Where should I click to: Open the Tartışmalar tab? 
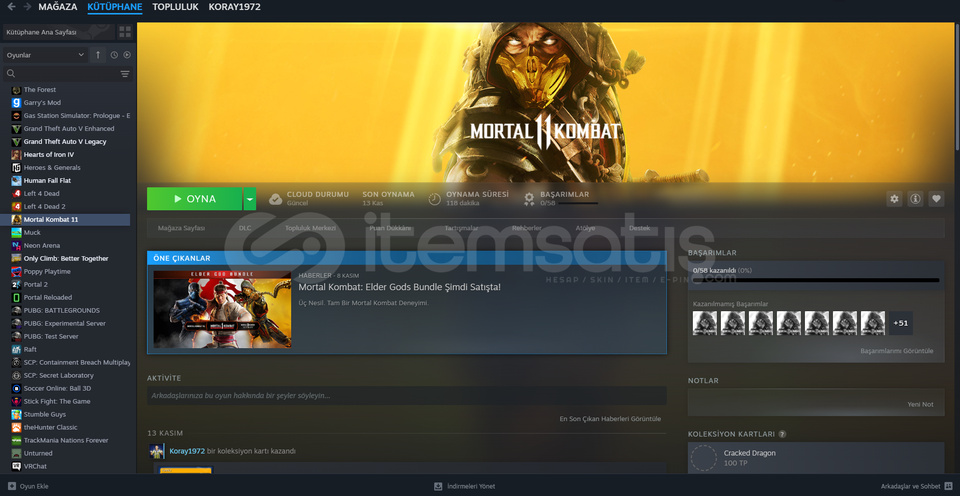click(x=461, y=228)
